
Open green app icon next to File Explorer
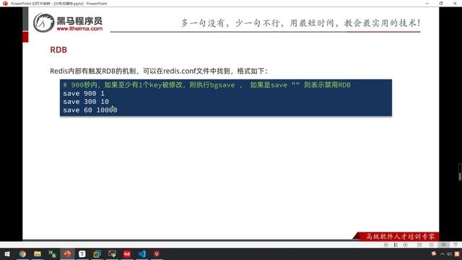53,253
